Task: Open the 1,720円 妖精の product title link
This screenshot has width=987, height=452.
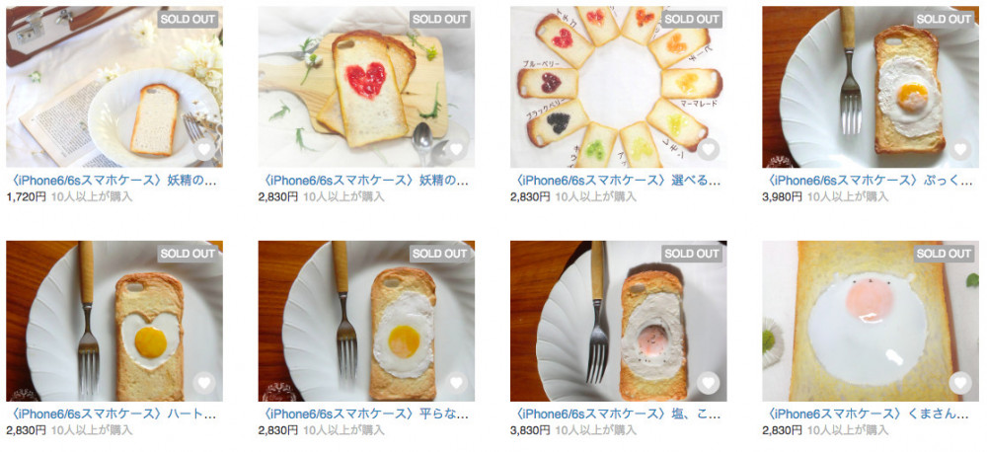Action: [x=113, y=181]
